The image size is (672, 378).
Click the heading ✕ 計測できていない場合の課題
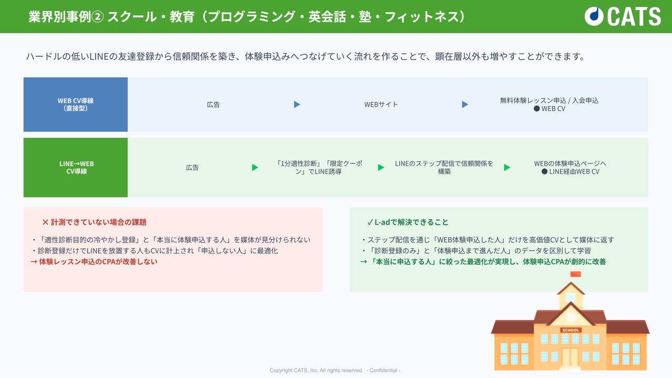coord(94,222)
